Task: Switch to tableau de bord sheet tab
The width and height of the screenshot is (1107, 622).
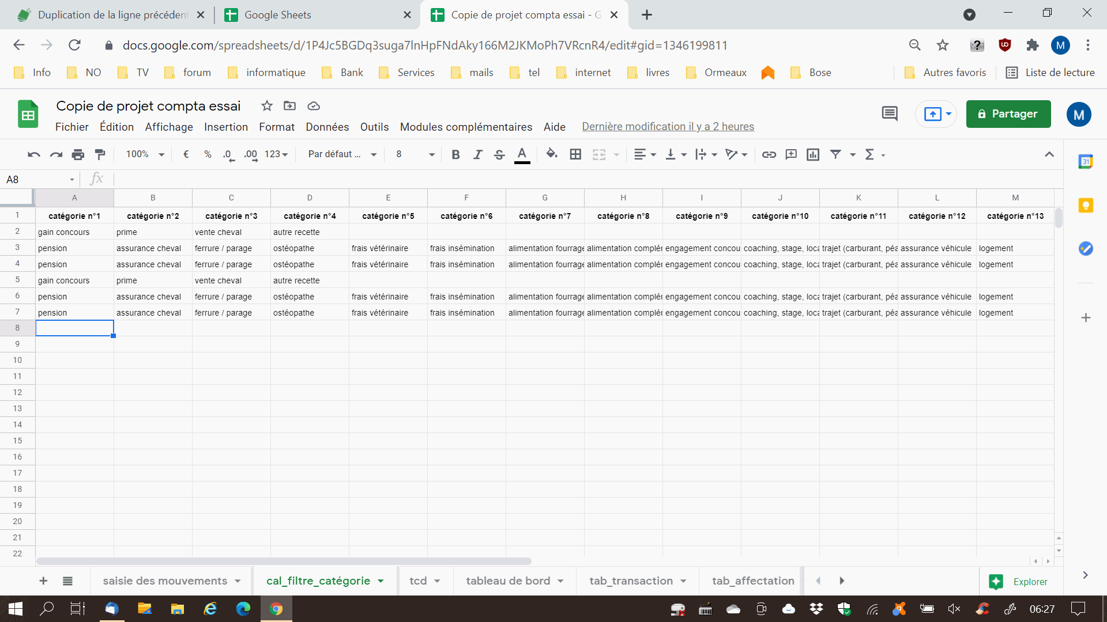Action: (508, 581)
